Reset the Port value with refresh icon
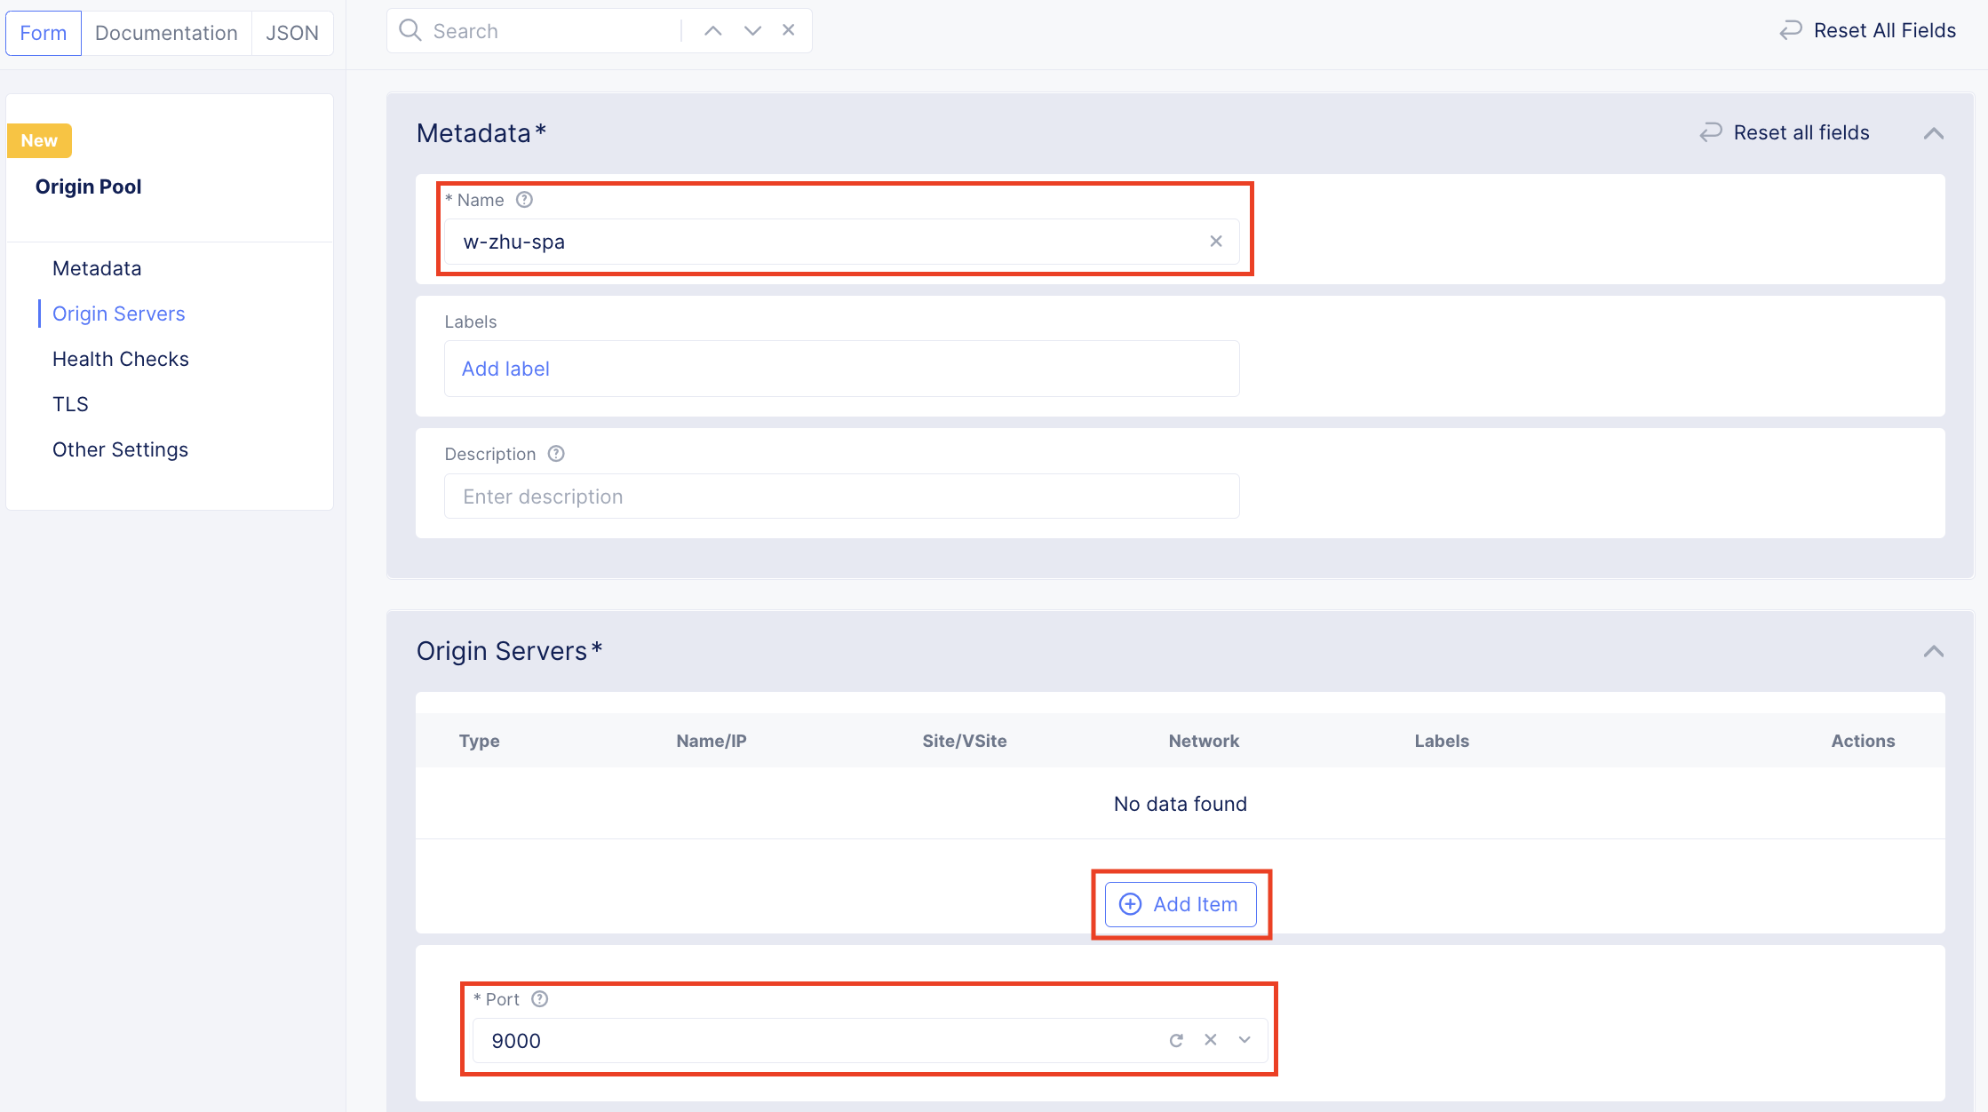 1176,1040
